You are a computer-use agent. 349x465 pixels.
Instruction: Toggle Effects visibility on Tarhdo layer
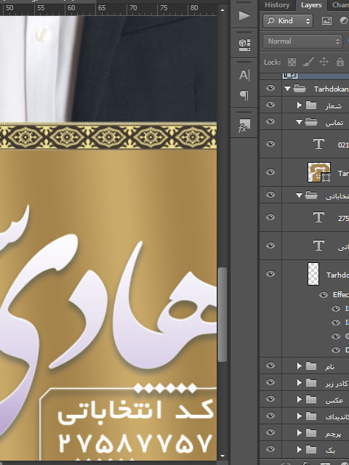324,295
